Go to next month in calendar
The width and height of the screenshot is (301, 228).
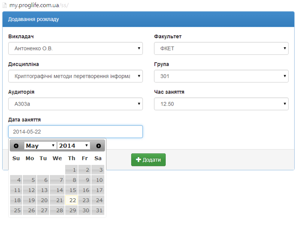click(98, 146)
